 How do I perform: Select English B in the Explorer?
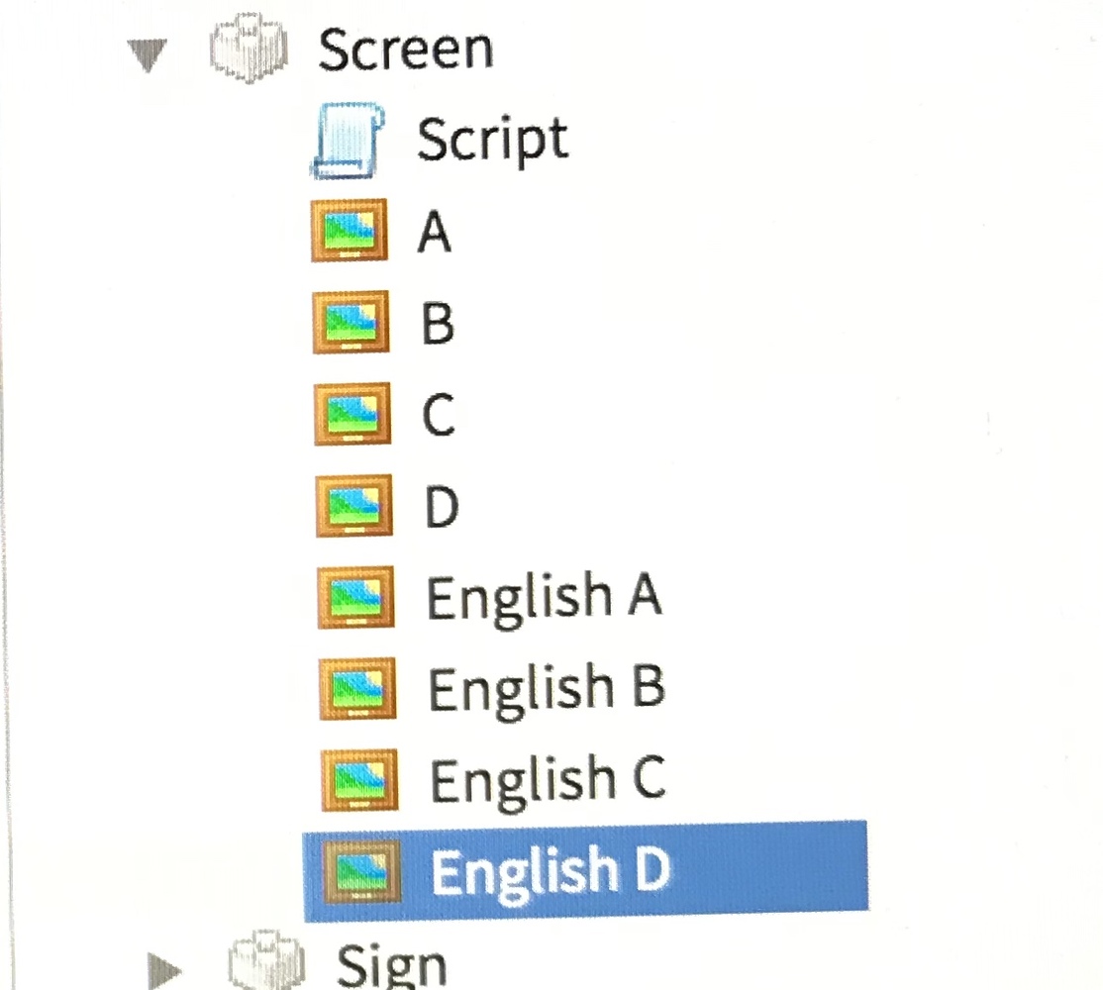click(x=546, y=685)
